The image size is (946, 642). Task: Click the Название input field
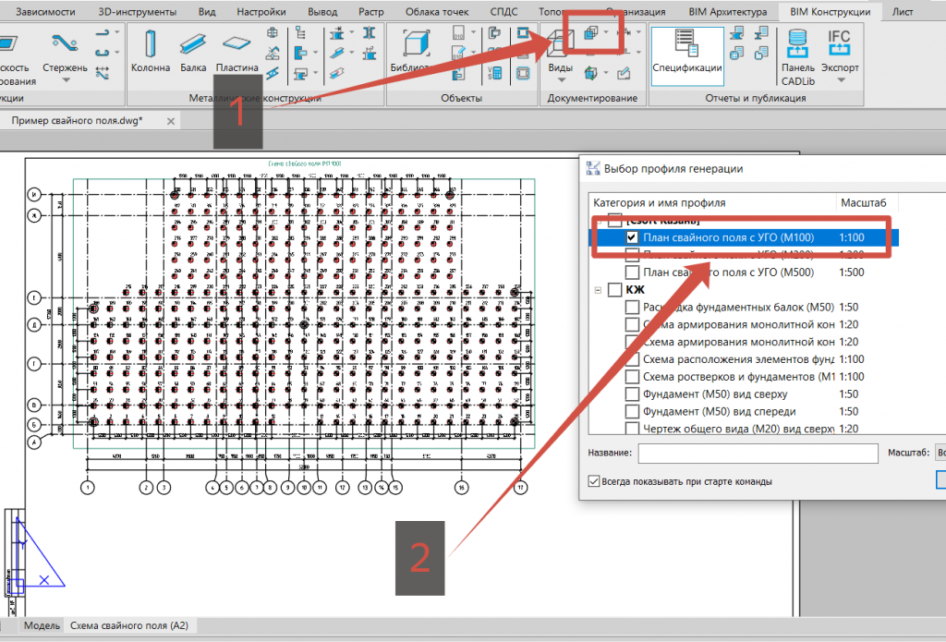tap(758, 453)
